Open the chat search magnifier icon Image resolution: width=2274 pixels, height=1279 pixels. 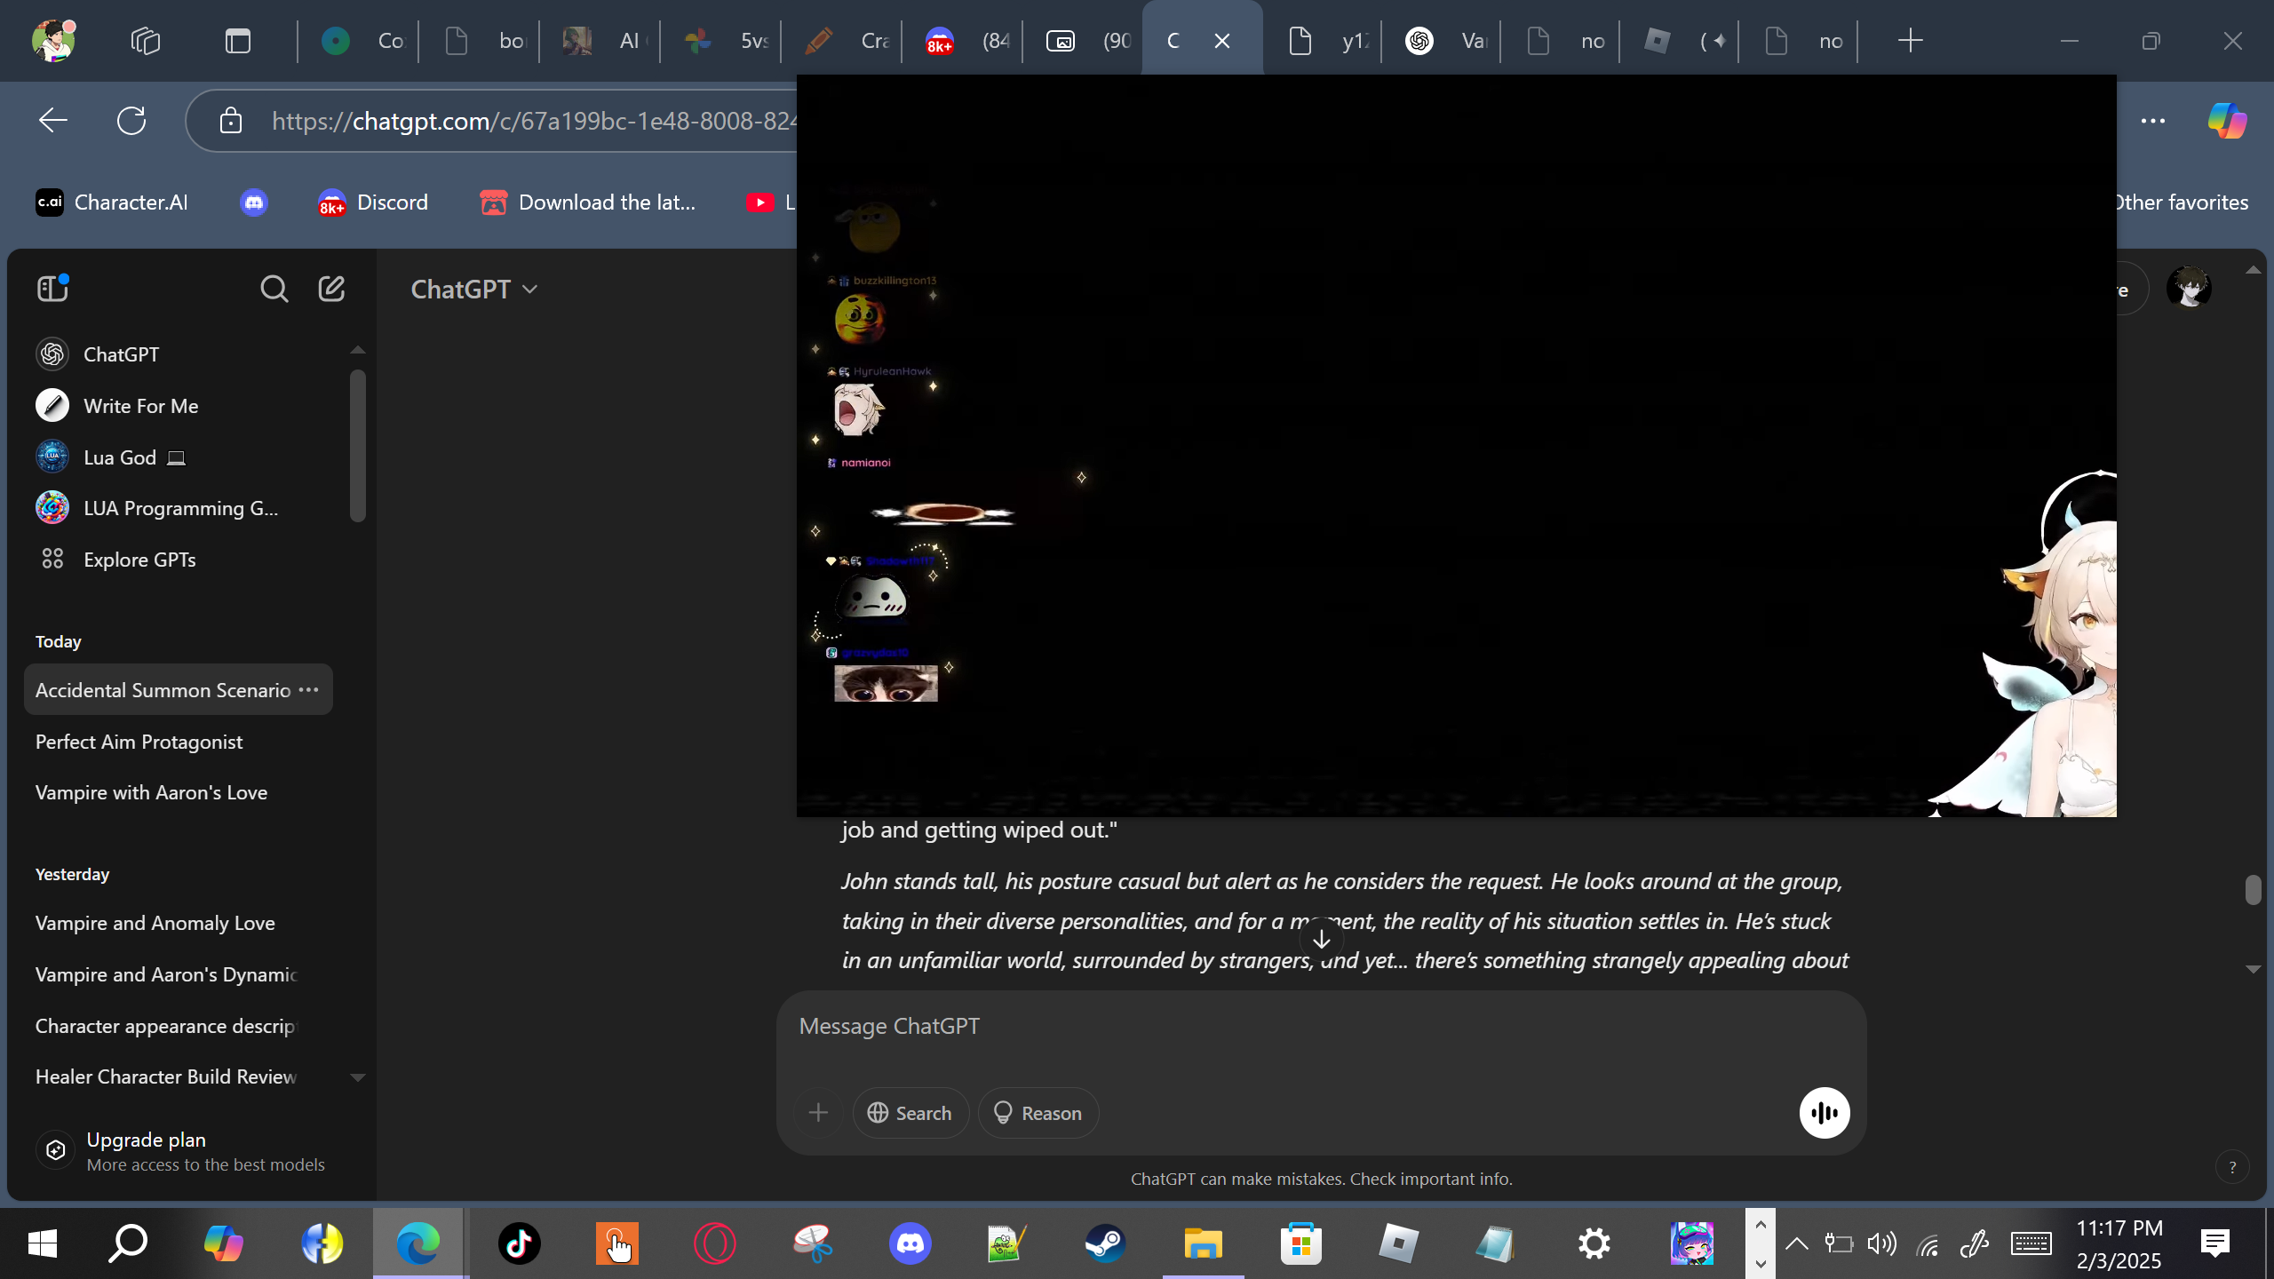pos(274,289)
